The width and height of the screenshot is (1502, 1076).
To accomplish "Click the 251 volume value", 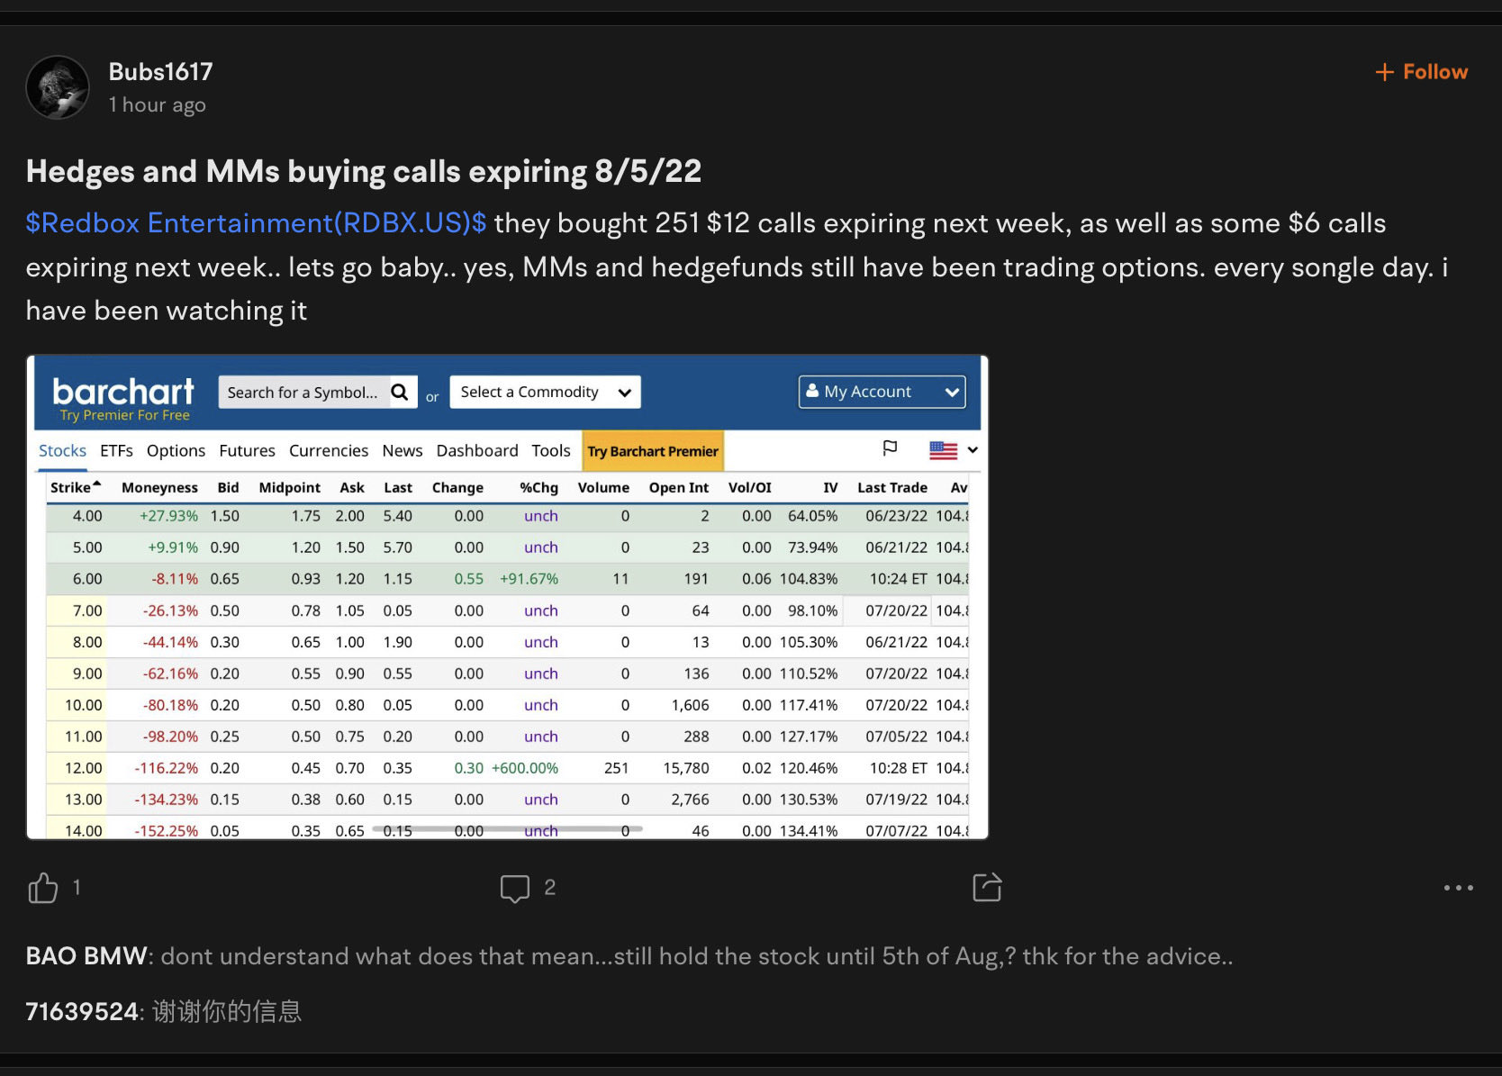I will click(x=617, y=768).
